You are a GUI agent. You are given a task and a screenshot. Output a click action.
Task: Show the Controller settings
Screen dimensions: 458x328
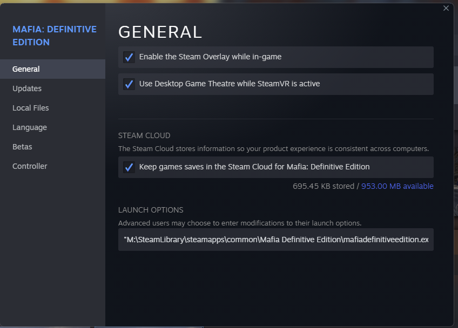(x=52, y=166)
